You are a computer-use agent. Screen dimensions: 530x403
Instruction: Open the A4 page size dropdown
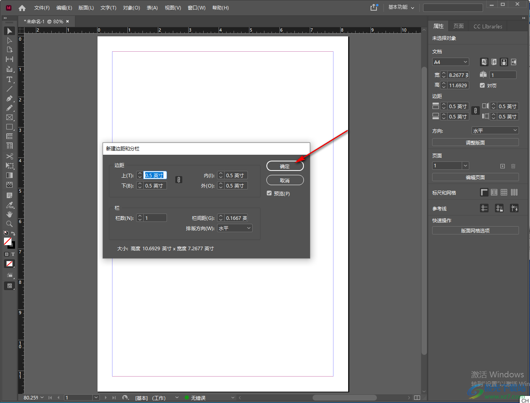point(451,62)
